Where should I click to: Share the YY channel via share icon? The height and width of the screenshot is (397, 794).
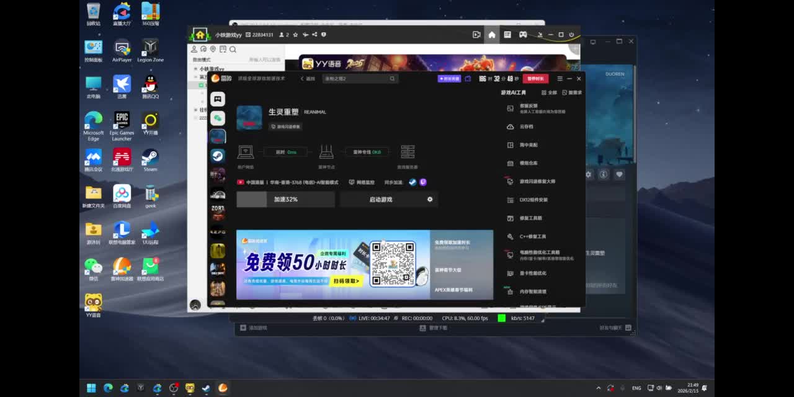pos(314,35)
